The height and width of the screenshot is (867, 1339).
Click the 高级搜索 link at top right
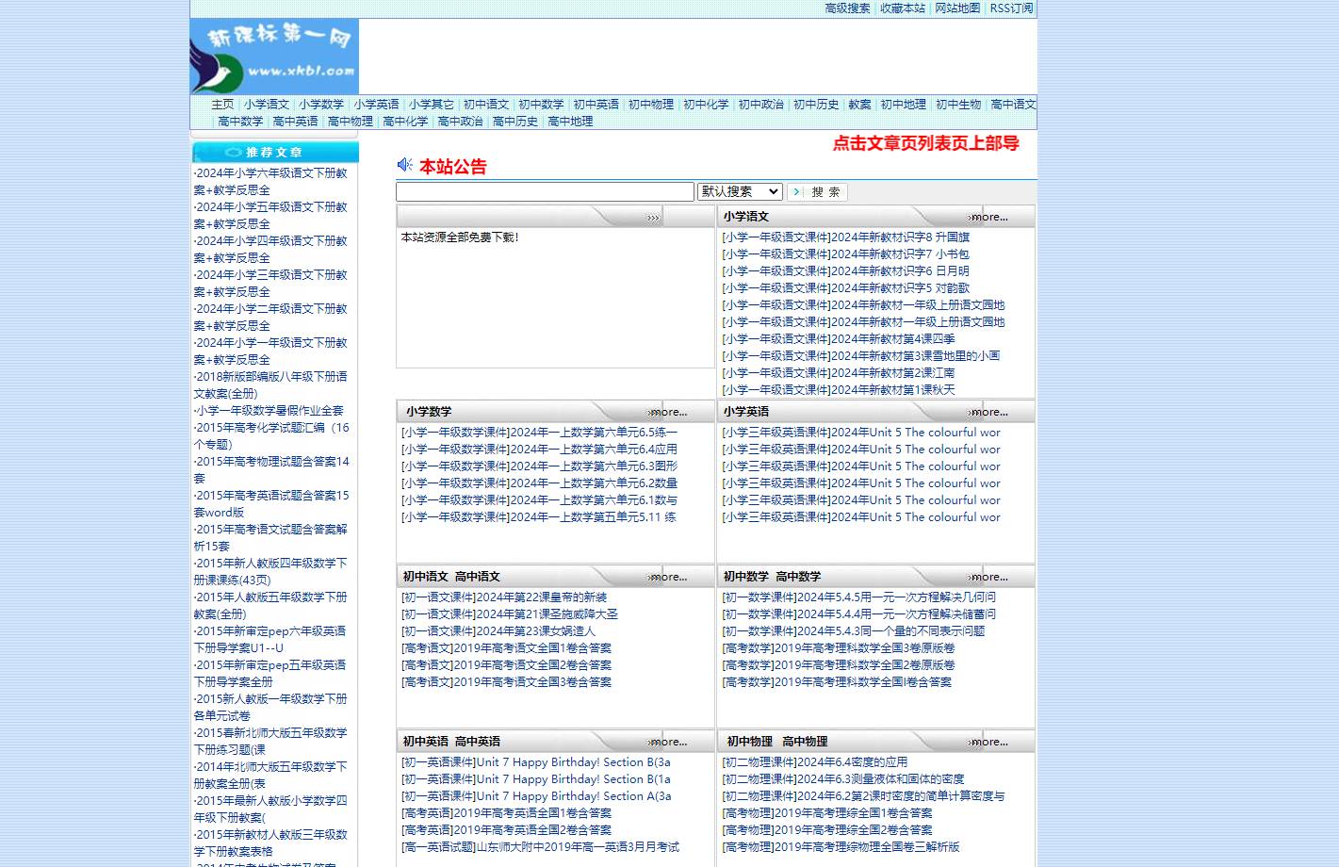click(x=846, y=8)
